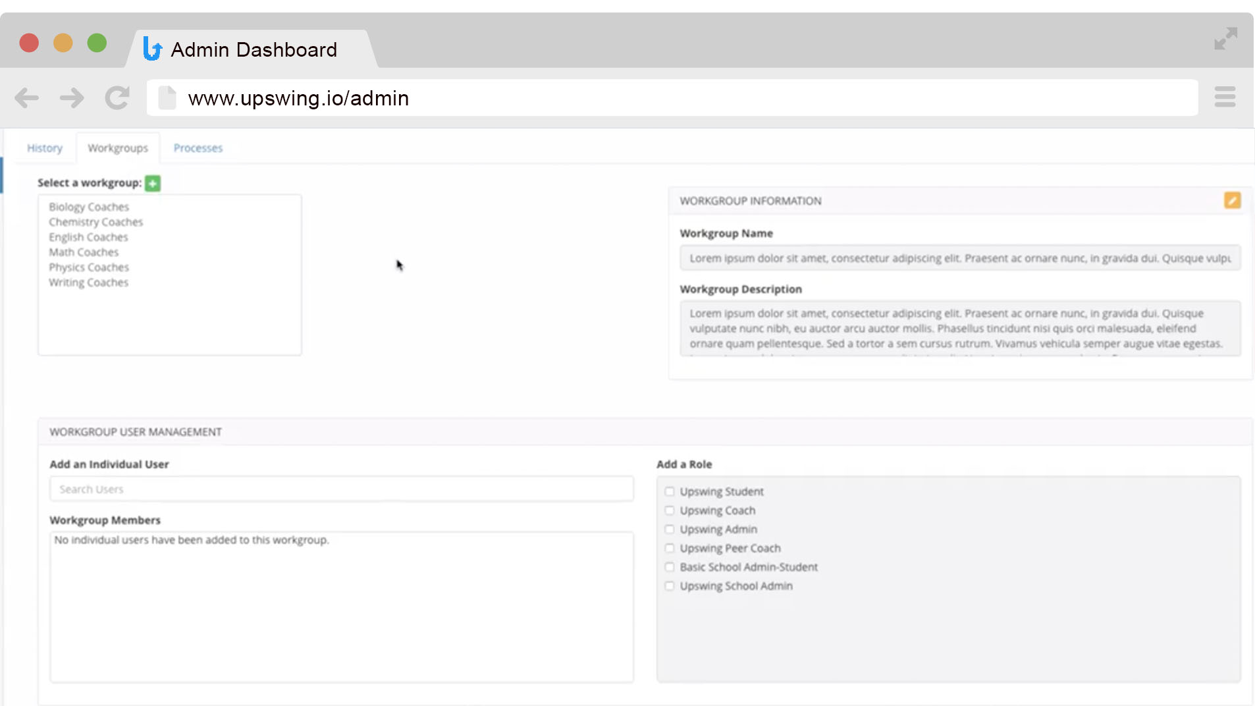The image size is (1255, 706).
Task: Check the Basic School Admin-Student role
Action: click(670, 567)
